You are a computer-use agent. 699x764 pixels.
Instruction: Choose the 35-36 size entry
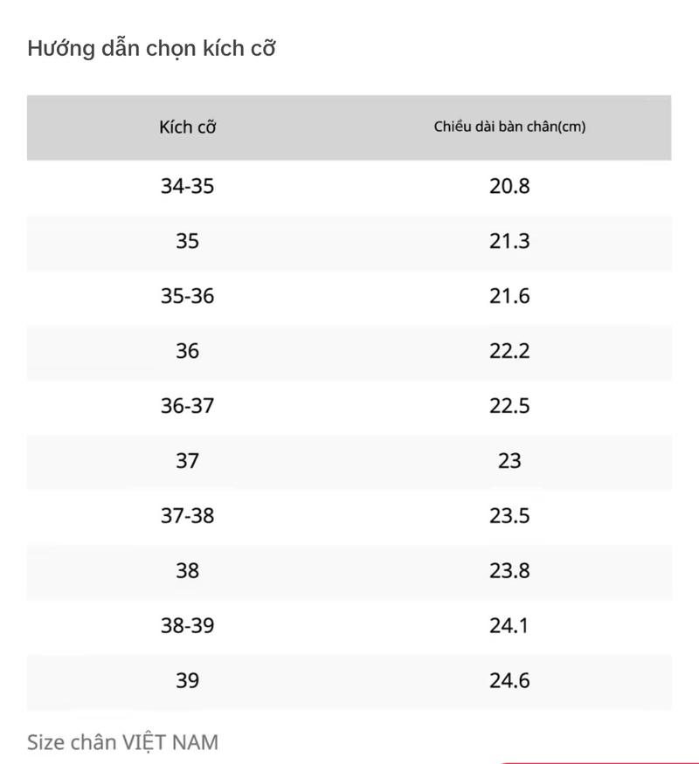tap(188, 296)
